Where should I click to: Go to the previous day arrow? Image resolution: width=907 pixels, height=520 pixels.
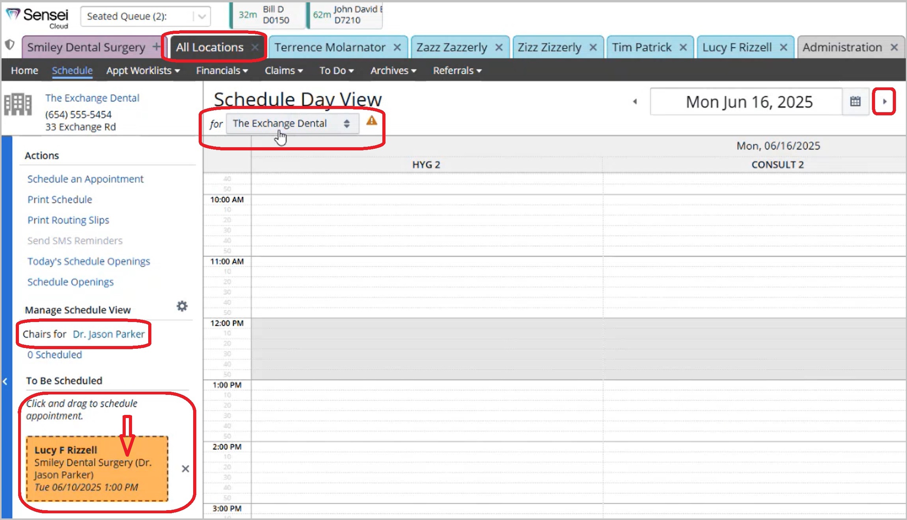(x=635, y=102)
